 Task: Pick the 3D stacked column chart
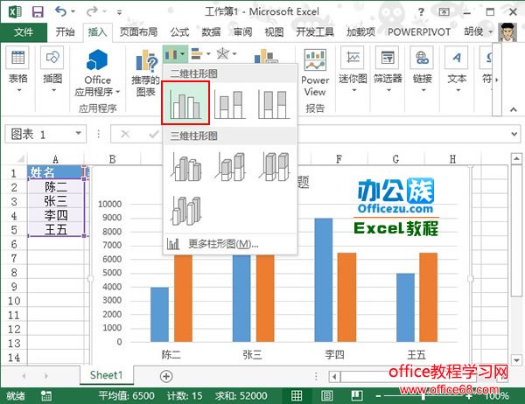[x=229, y=167]
